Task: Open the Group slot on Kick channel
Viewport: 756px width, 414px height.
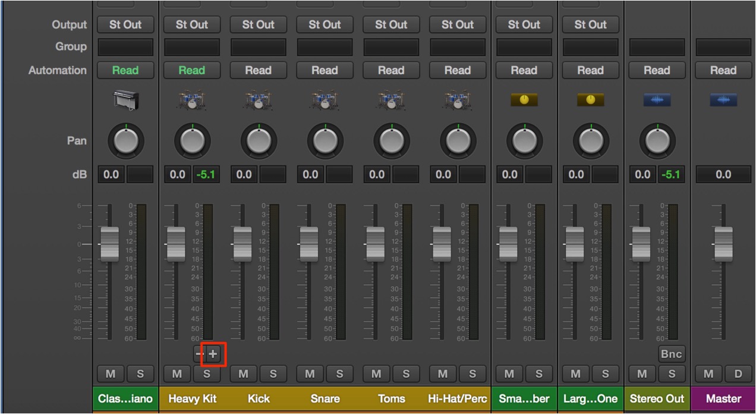Action: click(x=258, y=47)
